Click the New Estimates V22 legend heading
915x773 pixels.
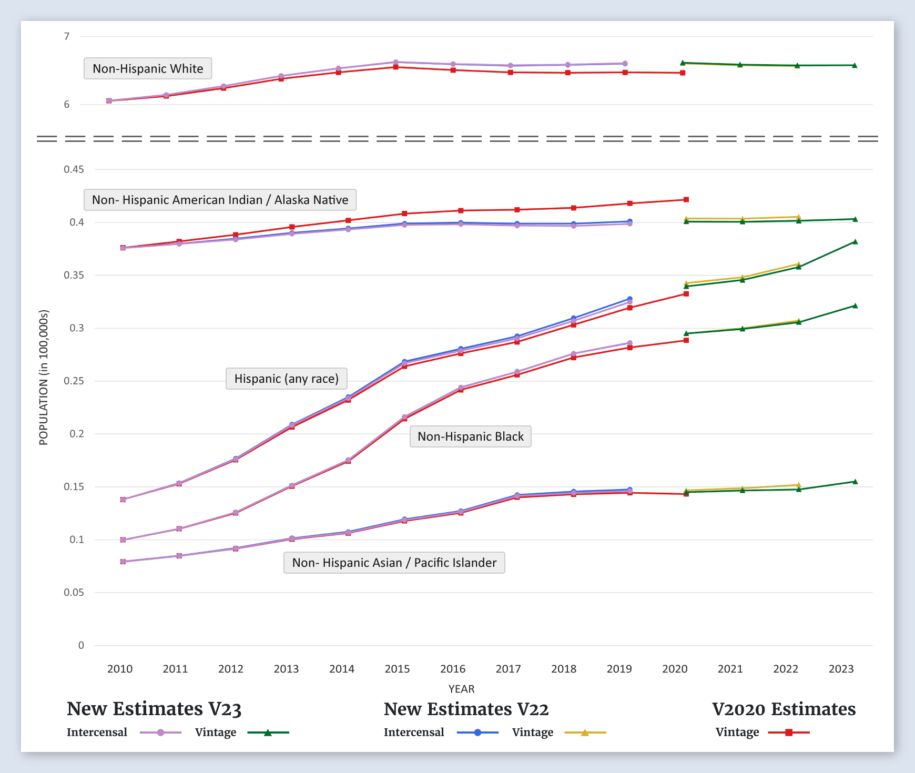pyautogui.click(x=466, y=709)
